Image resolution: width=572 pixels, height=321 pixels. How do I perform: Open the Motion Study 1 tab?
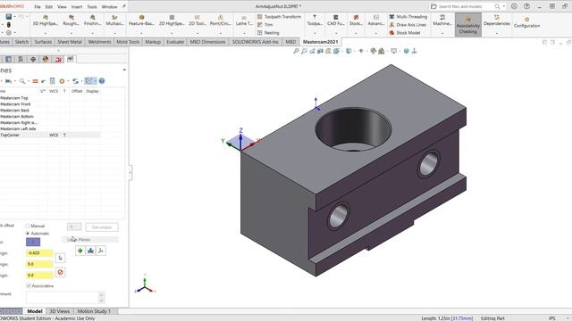(94, 311)
